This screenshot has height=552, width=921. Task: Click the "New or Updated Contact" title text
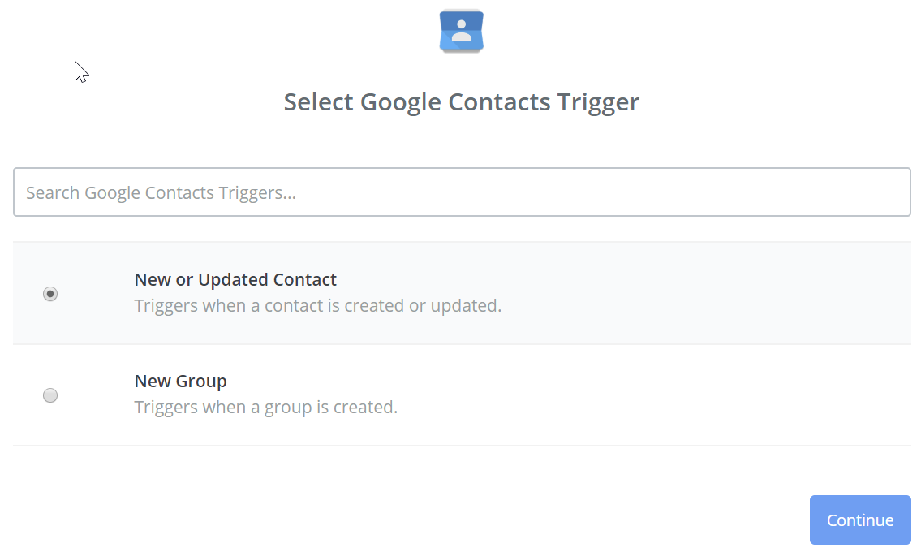pos(235,280)
